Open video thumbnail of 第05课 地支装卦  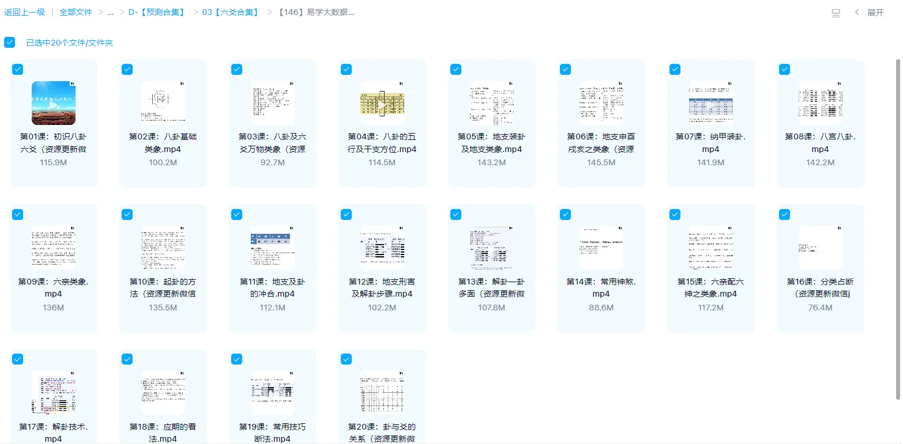pyautogui.click(x=492, y=103)
